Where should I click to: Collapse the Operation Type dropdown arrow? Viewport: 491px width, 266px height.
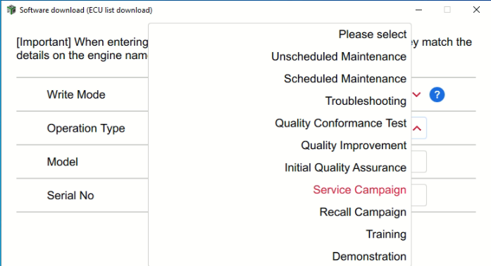(417, 128)
